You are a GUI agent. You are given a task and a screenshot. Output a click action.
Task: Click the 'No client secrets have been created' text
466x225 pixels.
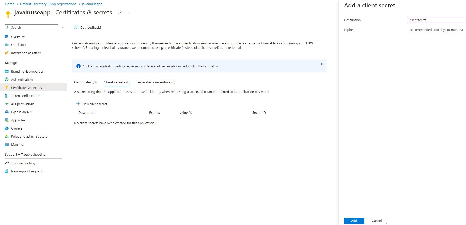pos(114,123)
